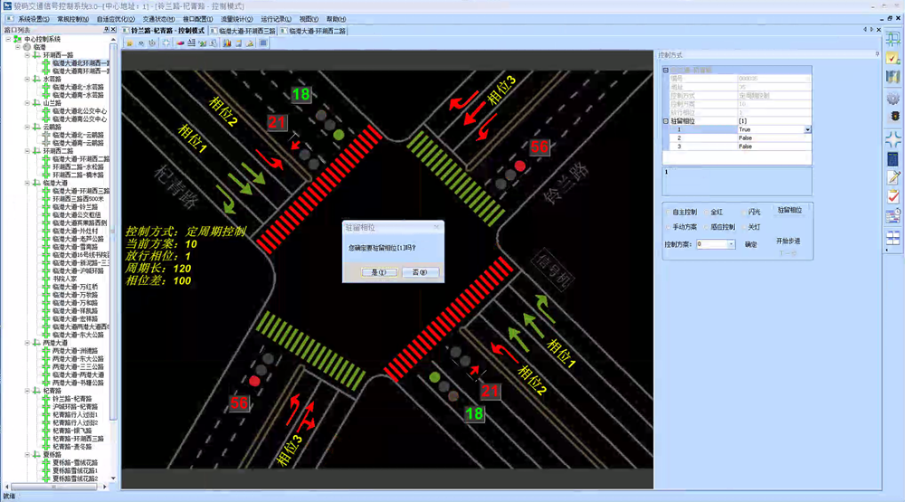Click the red-blue oval toolbar icon
The height and width of the screenshot is (502, 905).
180,43
